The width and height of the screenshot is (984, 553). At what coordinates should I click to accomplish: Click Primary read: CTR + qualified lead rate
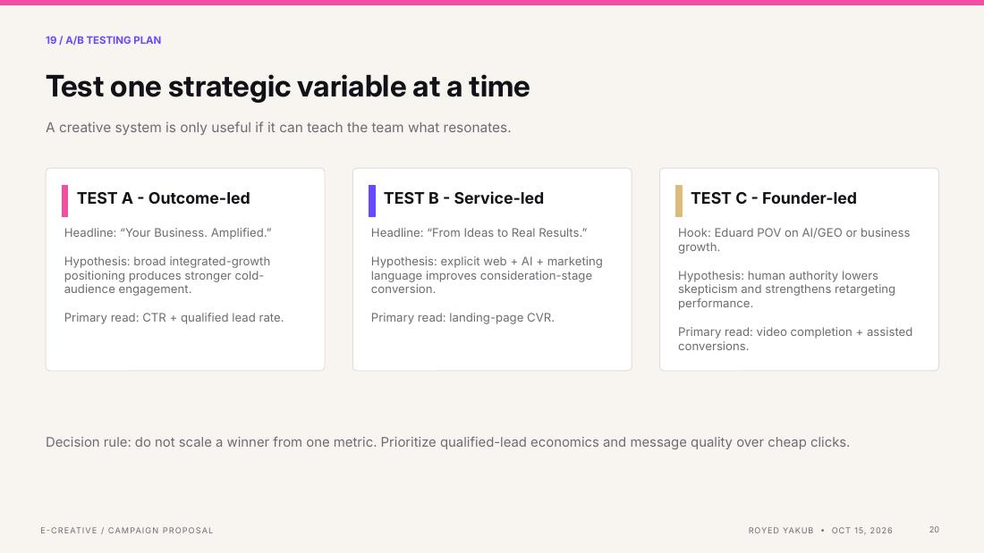pos(174,318)
